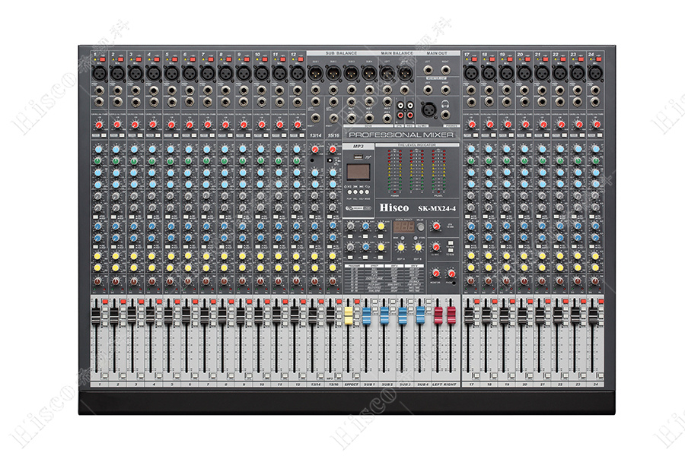This screenshot has width=685, height=456.
Task: Click the level indicator LED meter
Action: (x=416, y=175)
